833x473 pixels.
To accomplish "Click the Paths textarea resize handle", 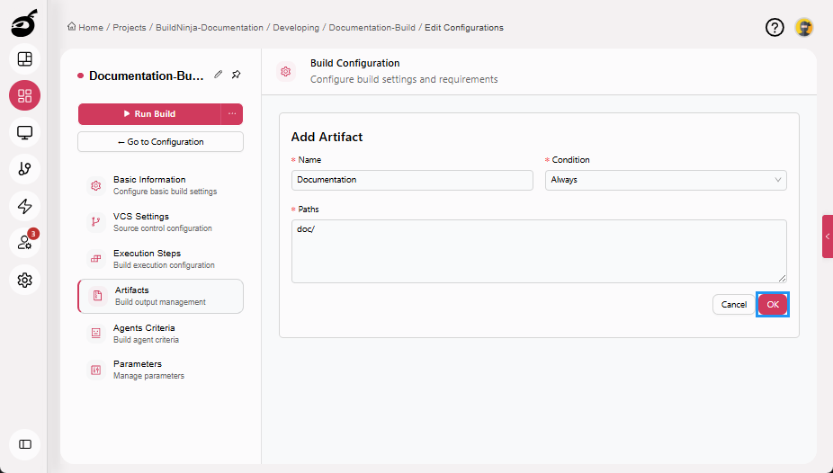I will tap(782, 278).
